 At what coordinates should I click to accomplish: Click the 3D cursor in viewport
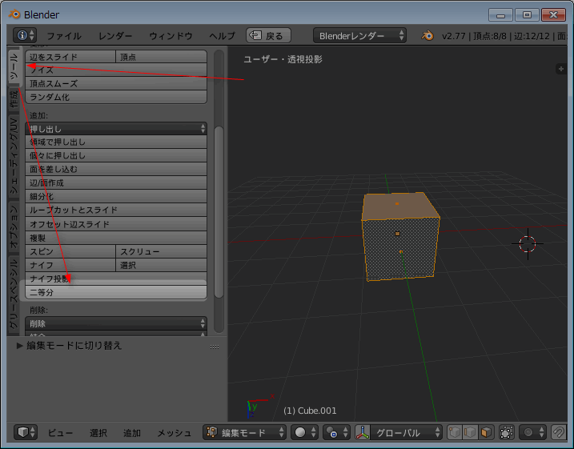[528, 244]
